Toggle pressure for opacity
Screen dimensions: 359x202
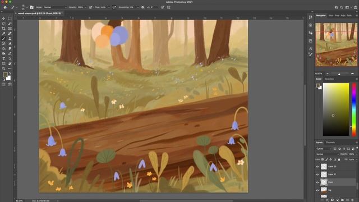pos(91,7)
